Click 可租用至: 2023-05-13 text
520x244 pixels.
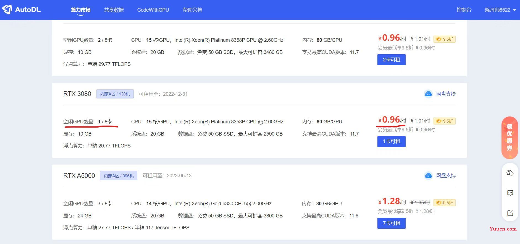[x=167, y=176]
